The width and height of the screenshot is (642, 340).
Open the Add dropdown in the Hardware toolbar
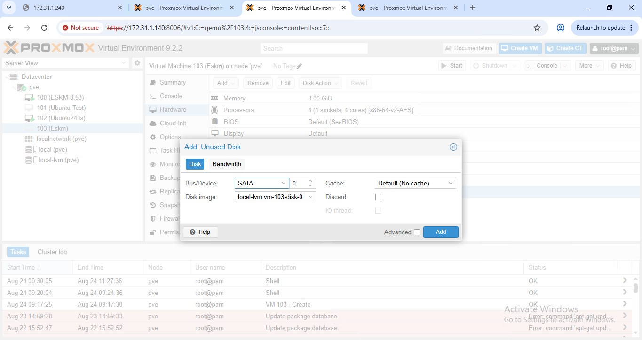click(x=226, y=83)
